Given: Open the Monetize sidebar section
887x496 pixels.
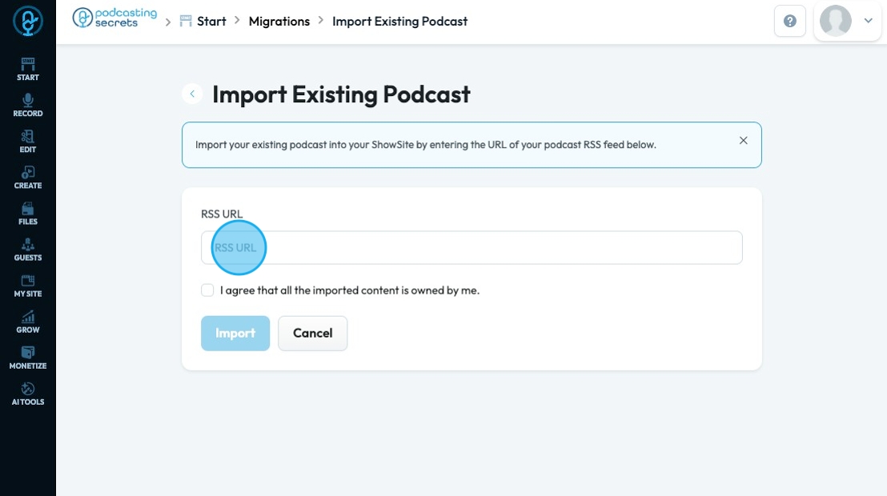Looking at the screenshot, I should (28, 358).
